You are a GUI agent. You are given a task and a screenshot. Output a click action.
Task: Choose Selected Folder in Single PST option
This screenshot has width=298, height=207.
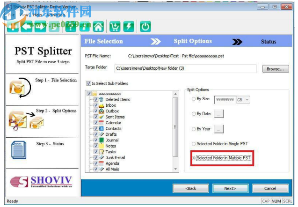tap(194, 144)
